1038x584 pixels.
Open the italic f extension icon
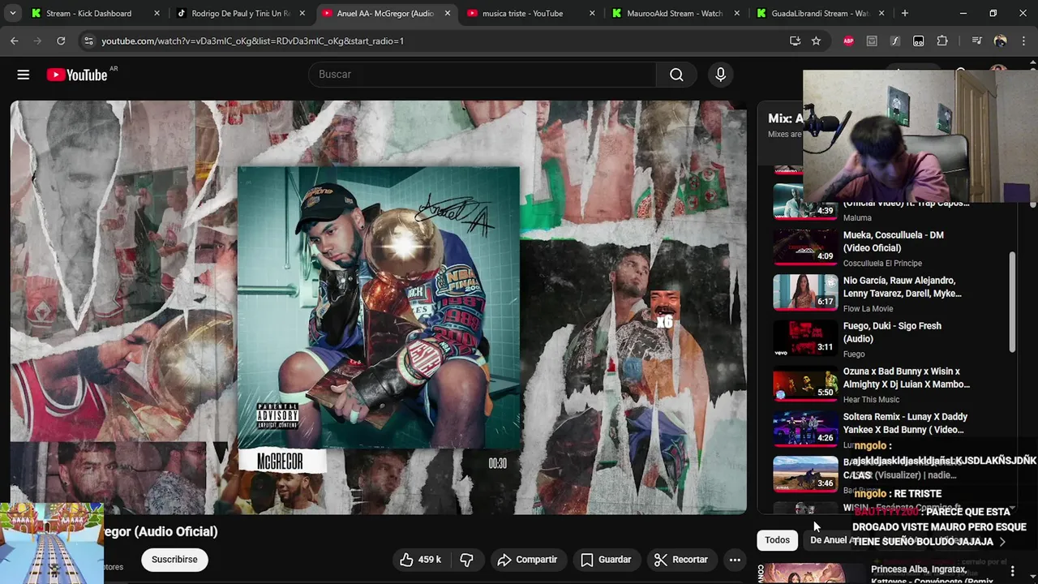895,41
